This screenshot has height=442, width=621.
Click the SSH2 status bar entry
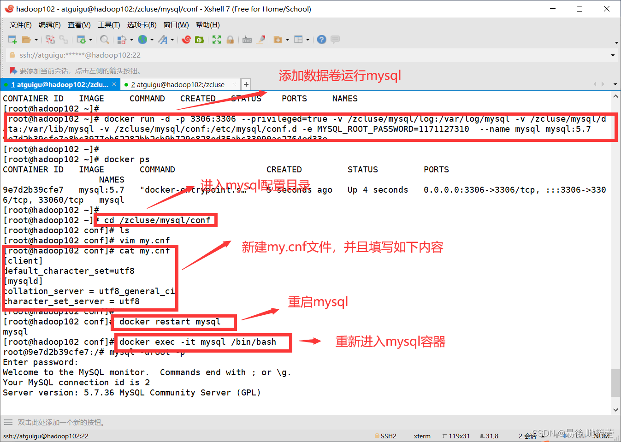[385, 436]
